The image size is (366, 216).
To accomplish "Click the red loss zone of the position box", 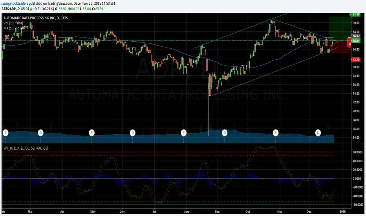I will (340, 46).
